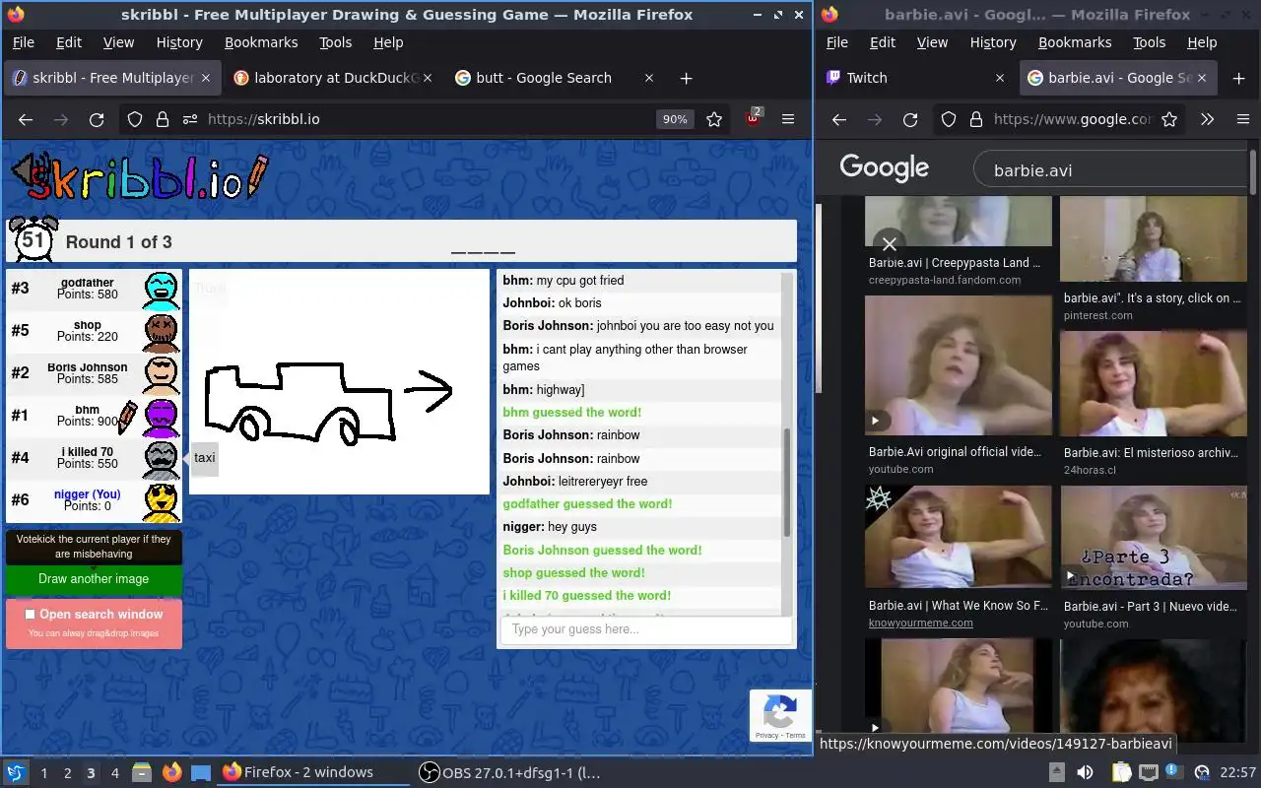
Task: Close the butt - Google Search tab
Action: [648, 78]
